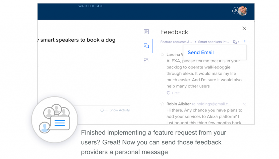The height and width of the screenshot is (159, 279).
Task: Open the Craft logo icon under Lareina's comment
Action: [168, 93]
